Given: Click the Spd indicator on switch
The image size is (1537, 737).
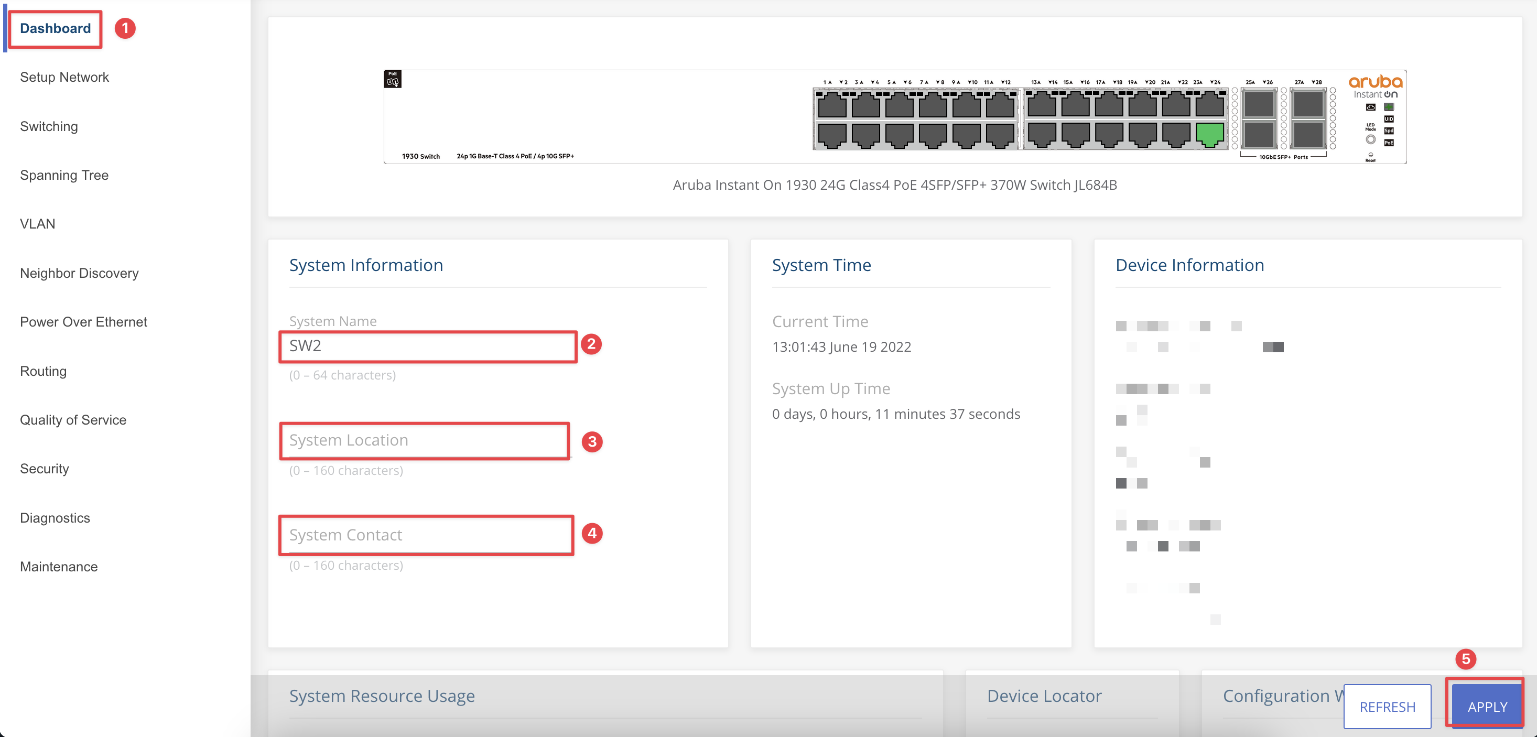Looking at the screenshot, I should tap(1389, 131).
